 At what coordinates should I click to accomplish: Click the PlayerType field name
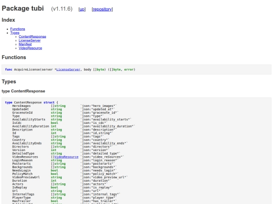coord(21,197)
